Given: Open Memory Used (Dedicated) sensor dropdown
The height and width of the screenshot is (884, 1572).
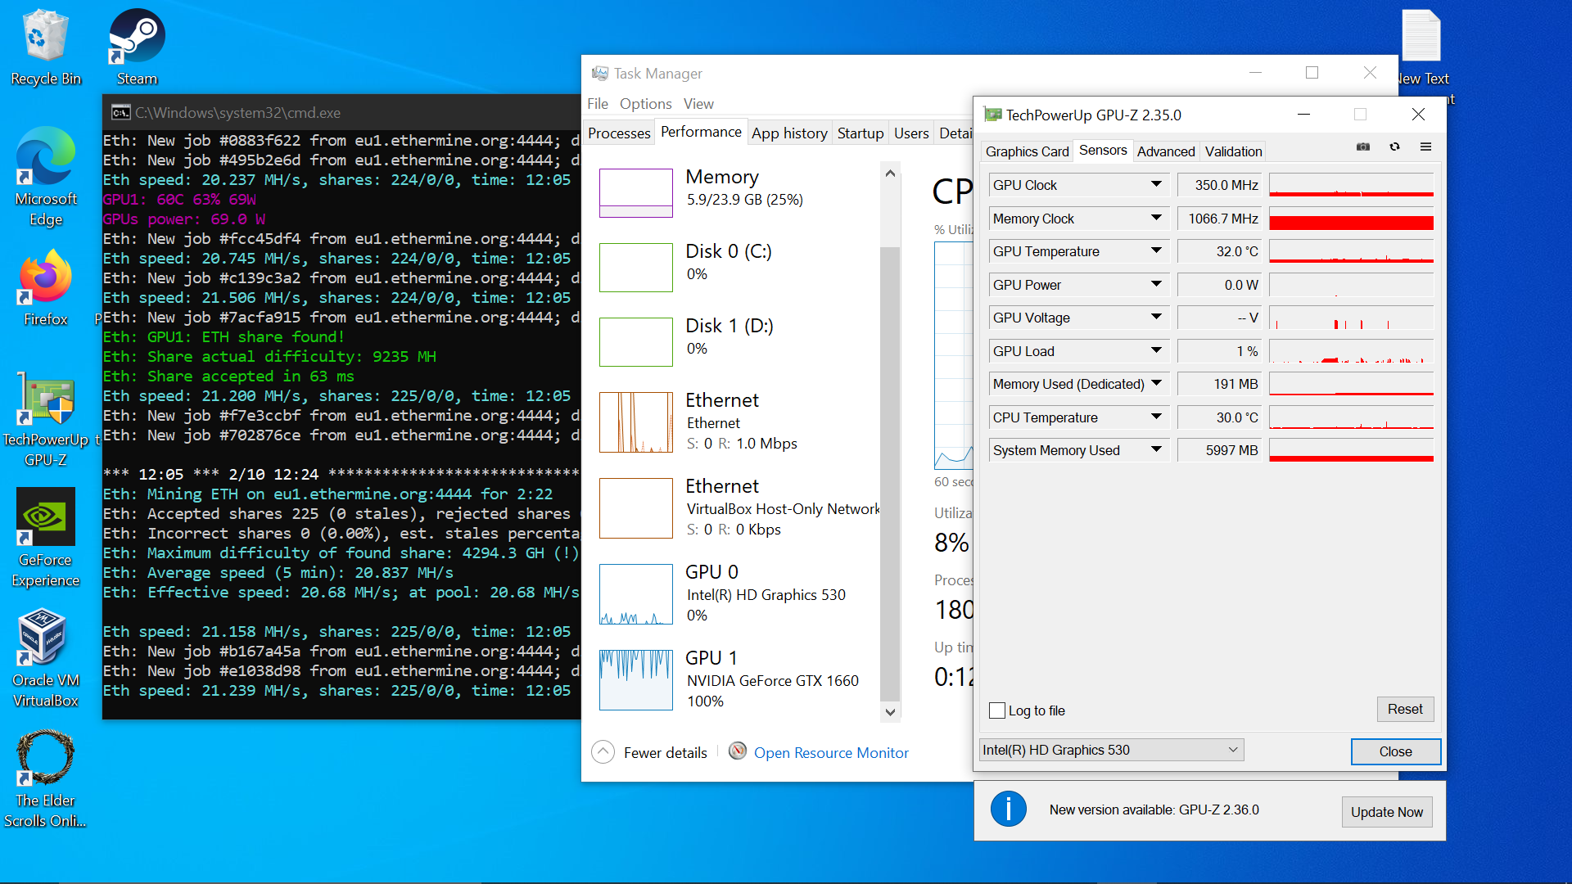Looking at the screenshot, I should click(x=1156, y=384).
